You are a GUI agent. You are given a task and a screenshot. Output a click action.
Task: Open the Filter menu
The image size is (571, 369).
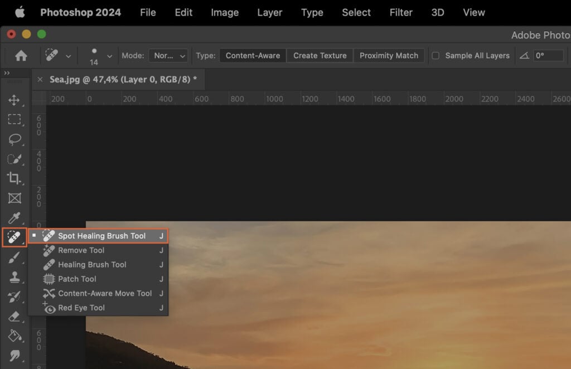coord(401,12)
